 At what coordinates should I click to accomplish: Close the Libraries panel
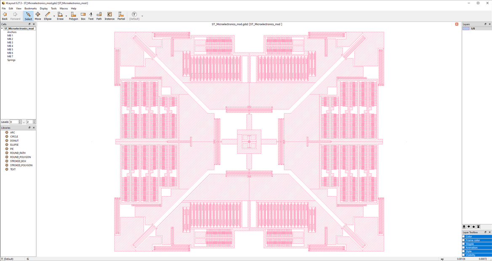pos(34,128)
